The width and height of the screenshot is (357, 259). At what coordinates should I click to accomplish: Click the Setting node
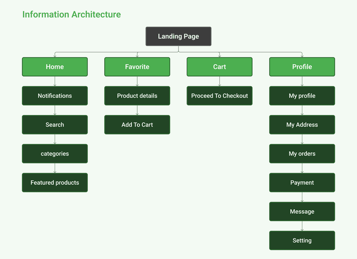(x=302, y=240)
